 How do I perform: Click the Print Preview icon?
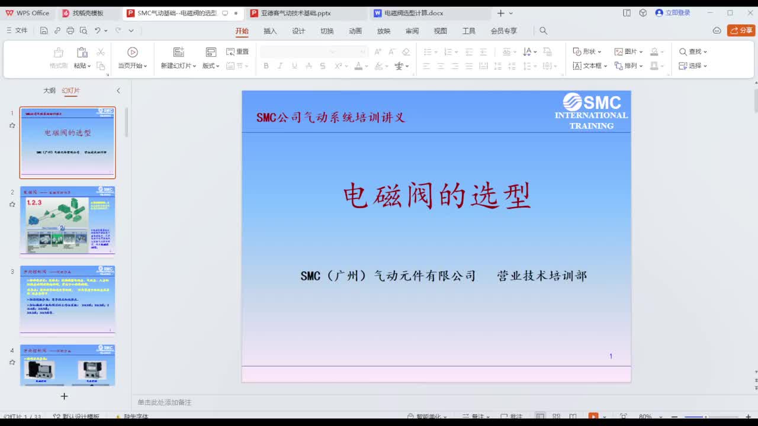point(83,30)
